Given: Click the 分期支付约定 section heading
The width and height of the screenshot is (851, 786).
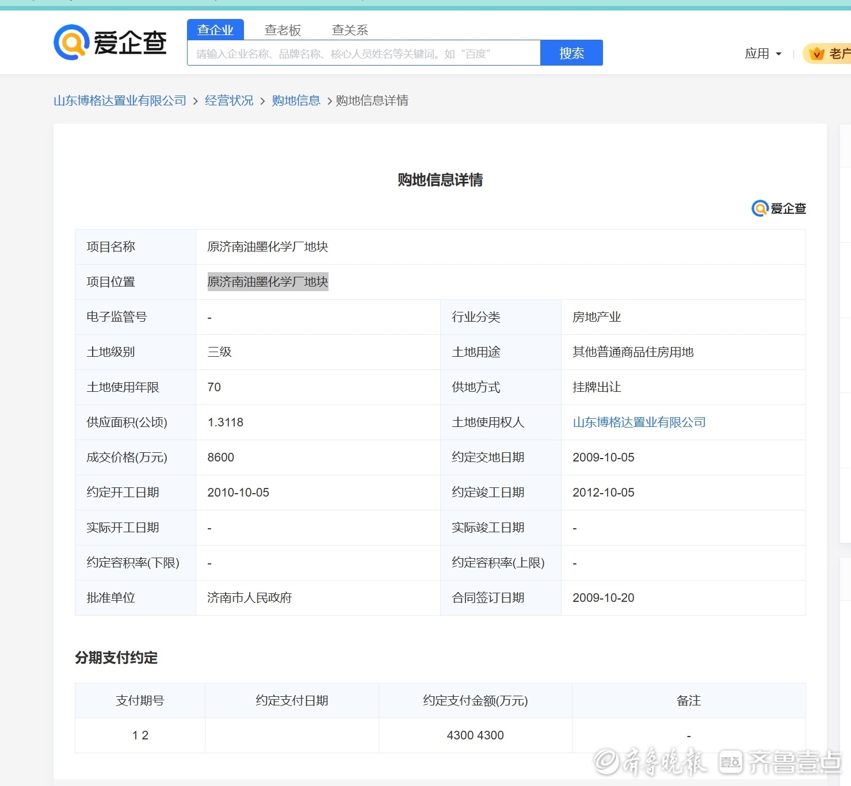Looking at the screenshot, I should [x=116, y=658].
